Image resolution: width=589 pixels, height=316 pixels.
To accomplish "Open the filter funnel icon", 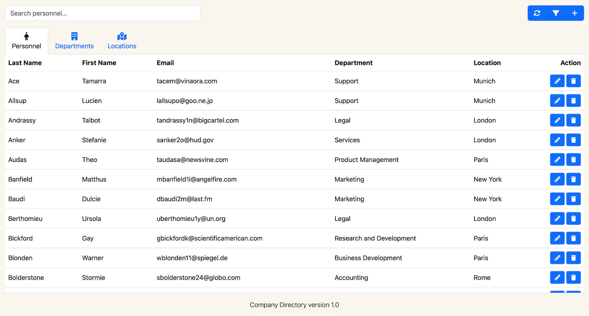I will coord(556,13).
